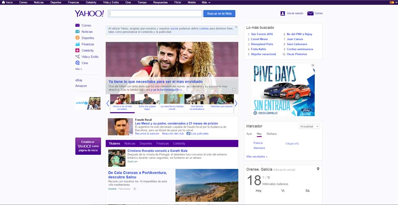Open the Deportes basketball icon in sidebar
Viewport: 398px width, 205px height.
tap(78, 38)
